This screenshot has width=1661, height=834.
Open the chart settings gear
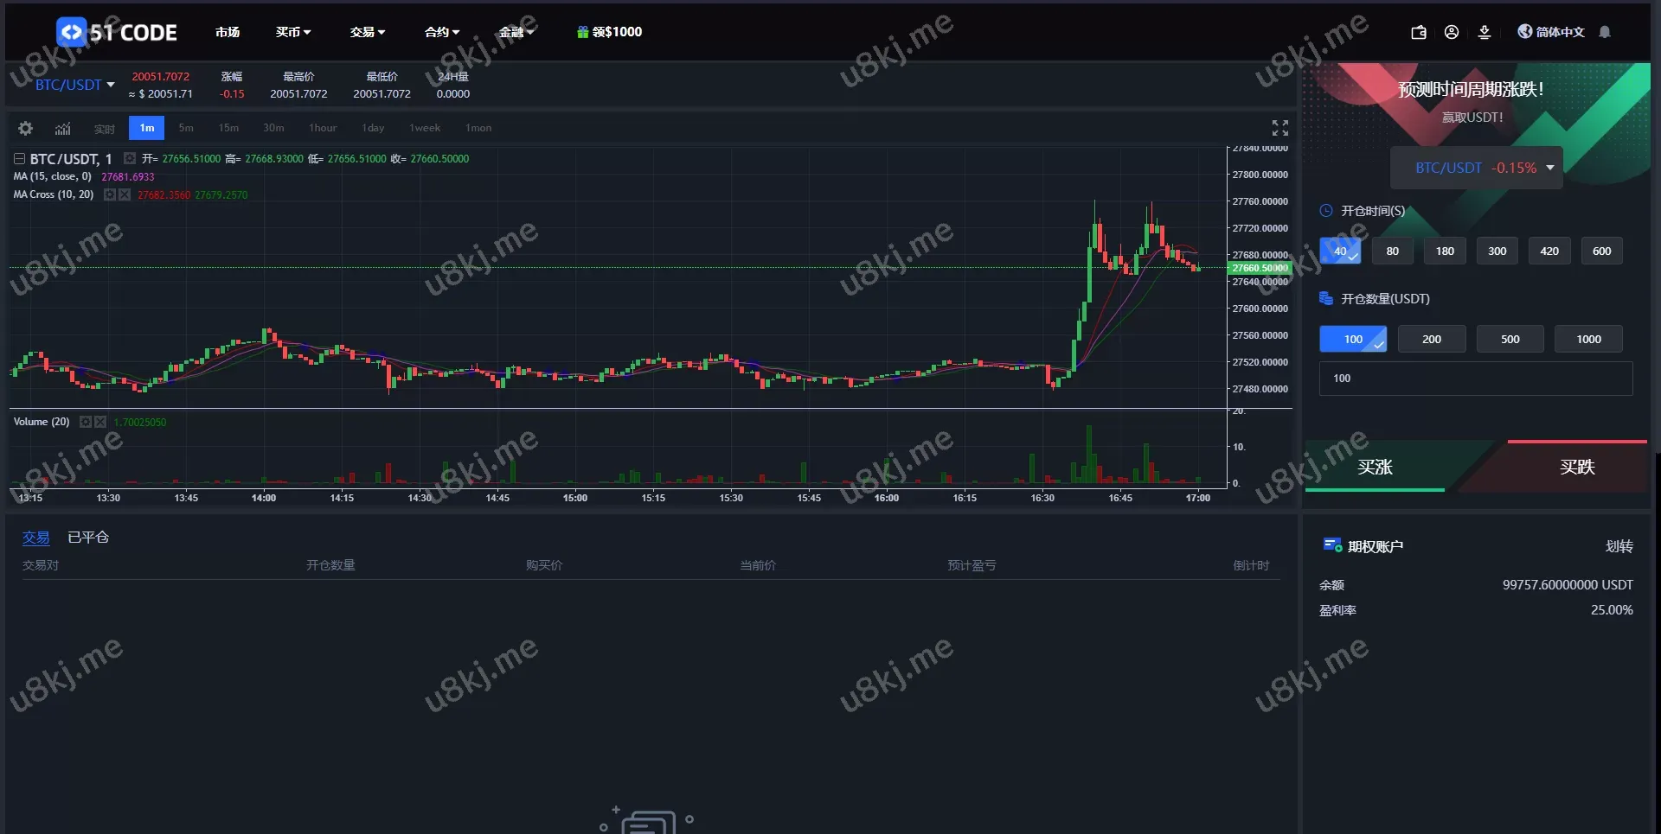coord(25,128)
